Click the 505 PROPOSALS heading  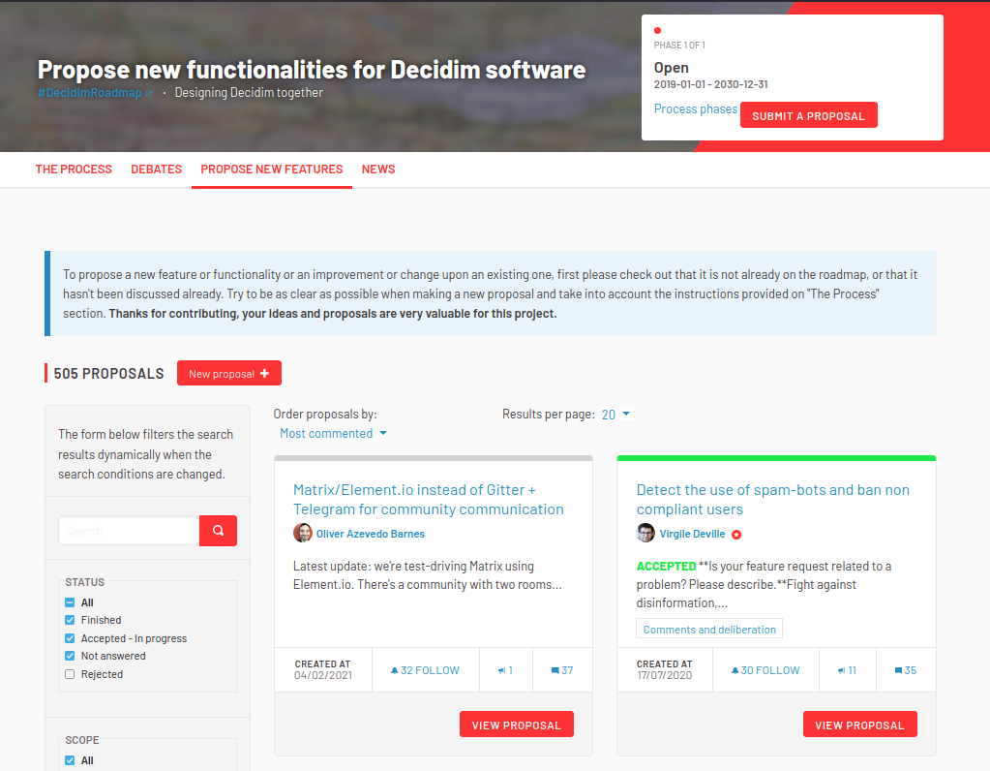coord(108,374)
